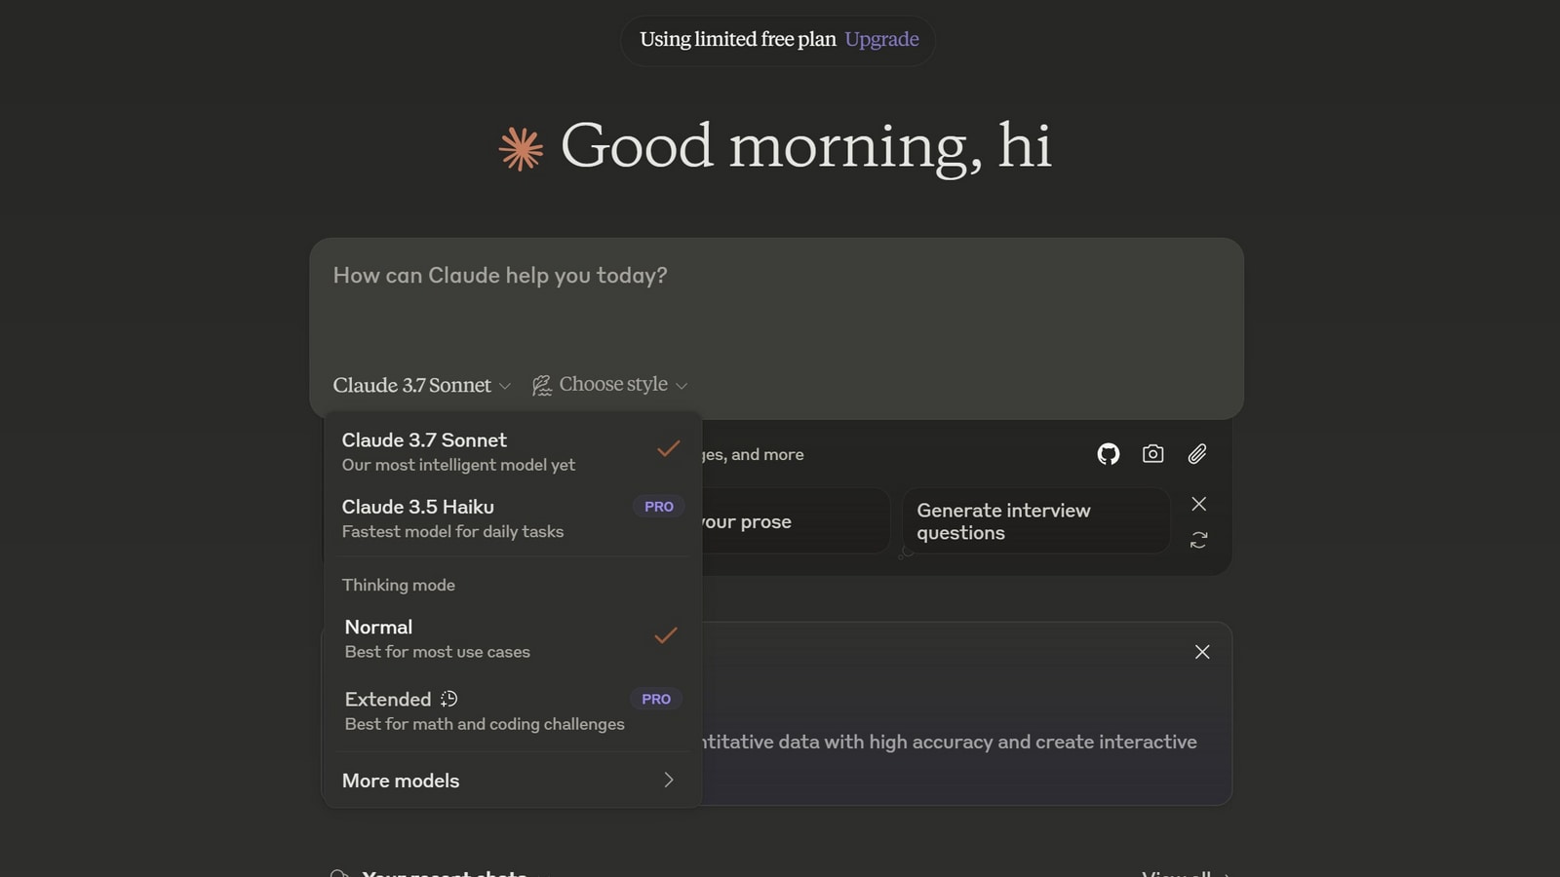Close the bottom info card
Screen dimensions: 1560x877
(x=1202, y=652)
